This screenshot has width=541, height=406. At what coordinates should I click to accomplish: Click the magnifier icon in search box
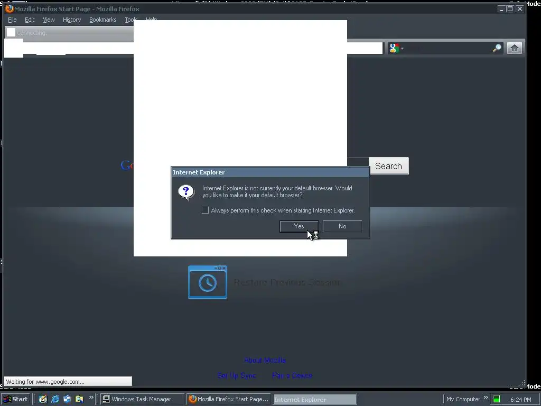(497, 48)
